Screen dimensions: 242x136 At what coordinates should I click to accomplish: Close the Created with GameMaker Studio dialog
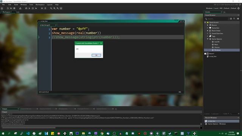(101, 43)
